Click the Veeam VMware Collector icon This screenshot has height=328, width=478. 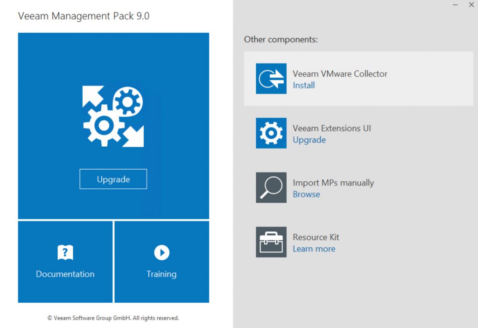pyautogui.click(x=271, y=78)
